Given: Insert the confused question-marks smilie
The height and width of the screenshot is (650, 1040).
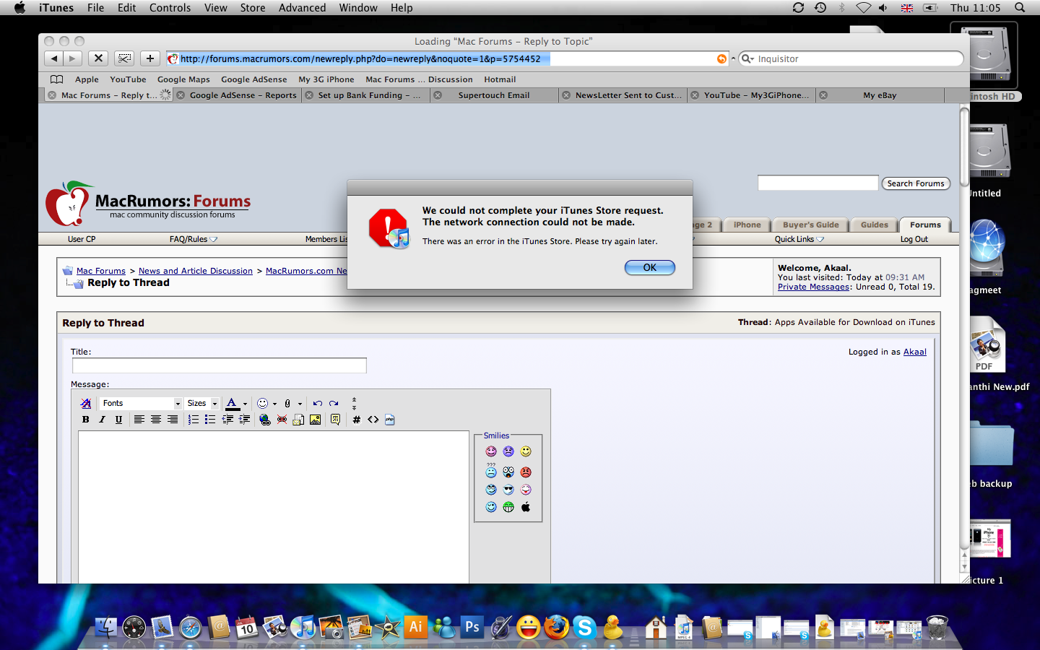Looking at the screenshot, I should click(491, 470).
